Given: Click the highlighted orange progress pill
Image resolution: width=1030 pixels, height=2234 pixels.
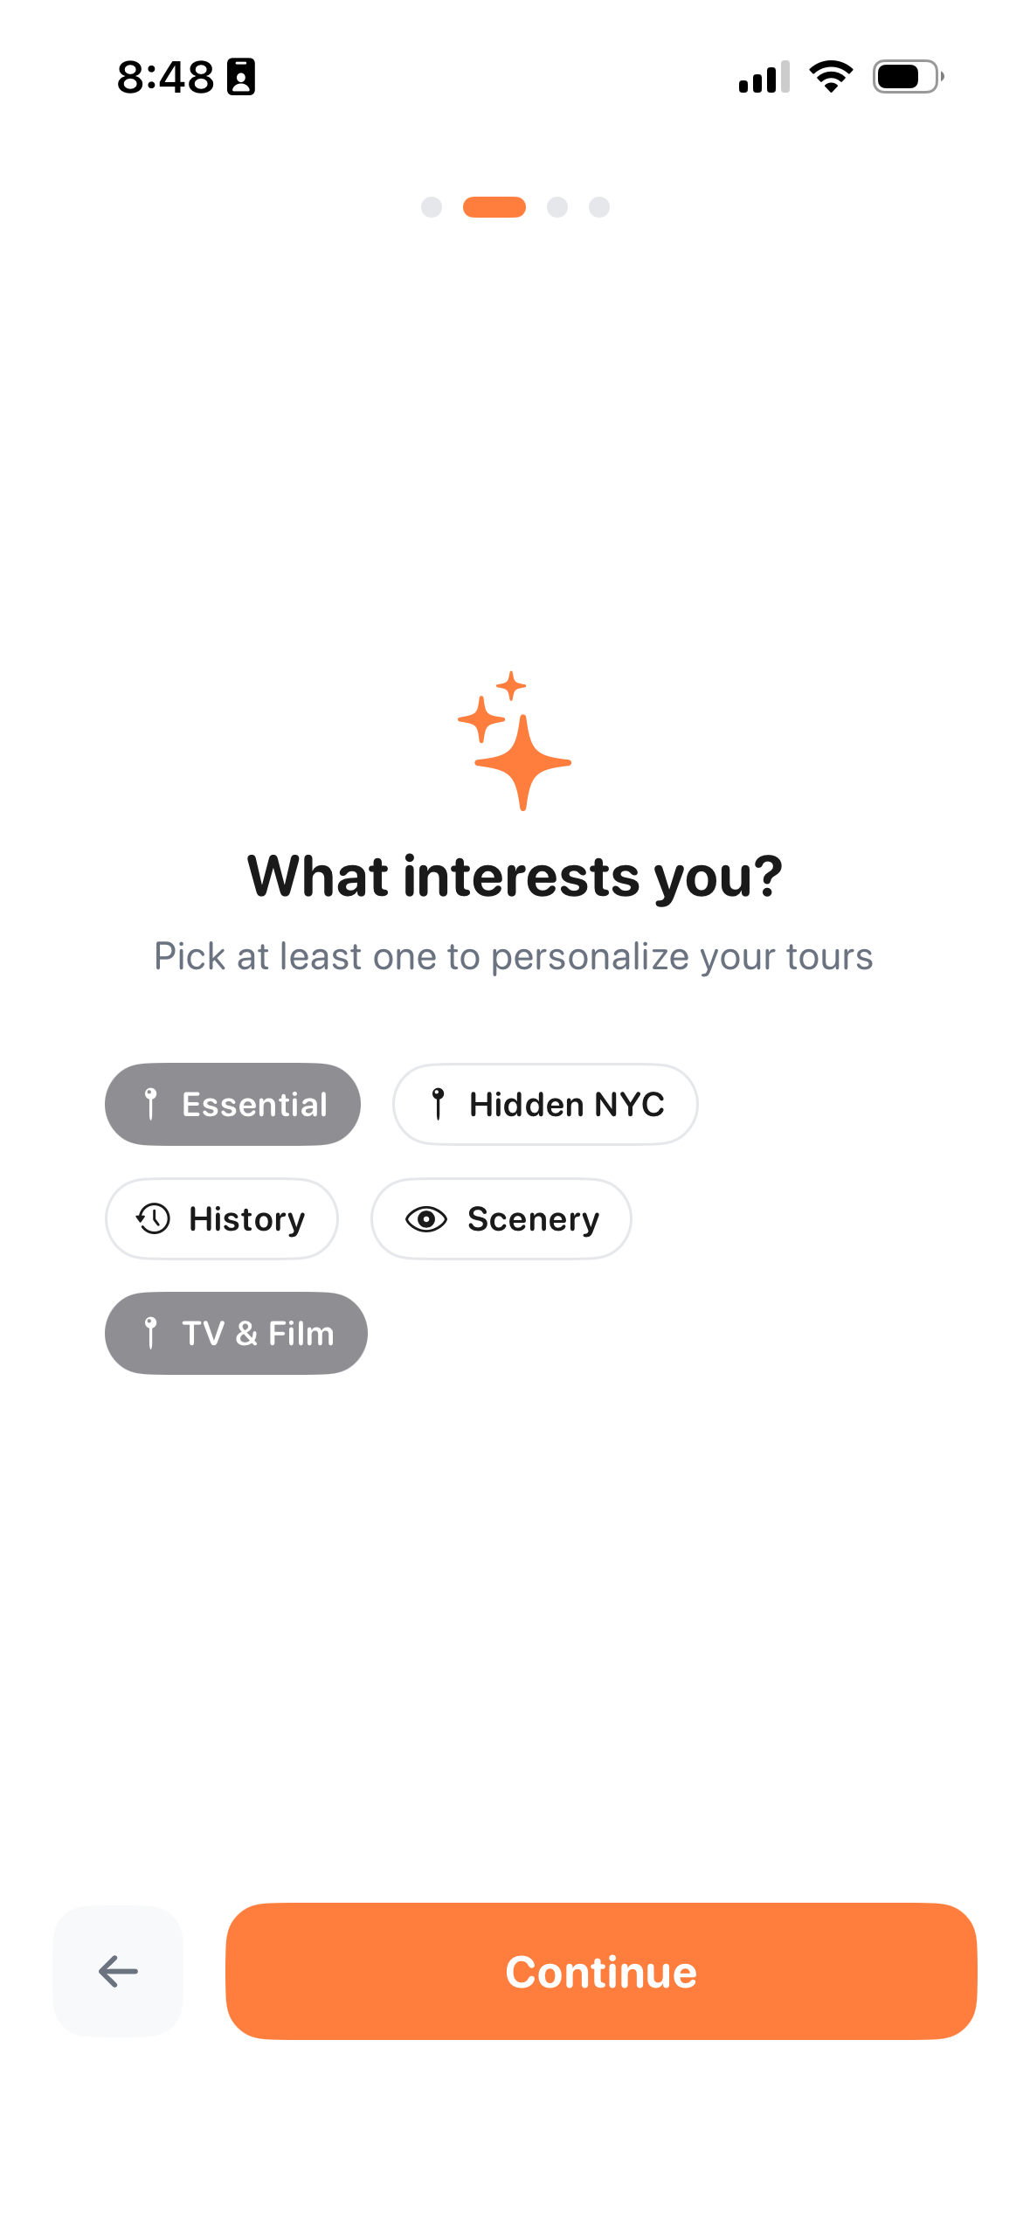Looking at the screenshot, I should coord(494,207).
